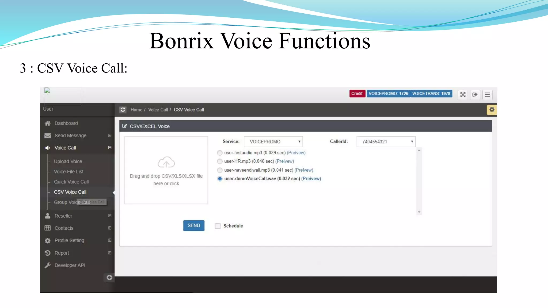Click Voice Call in the breadcrumb
Image resolution: width=548 pixels, height=308 pixels.
[x=158, y=110]
